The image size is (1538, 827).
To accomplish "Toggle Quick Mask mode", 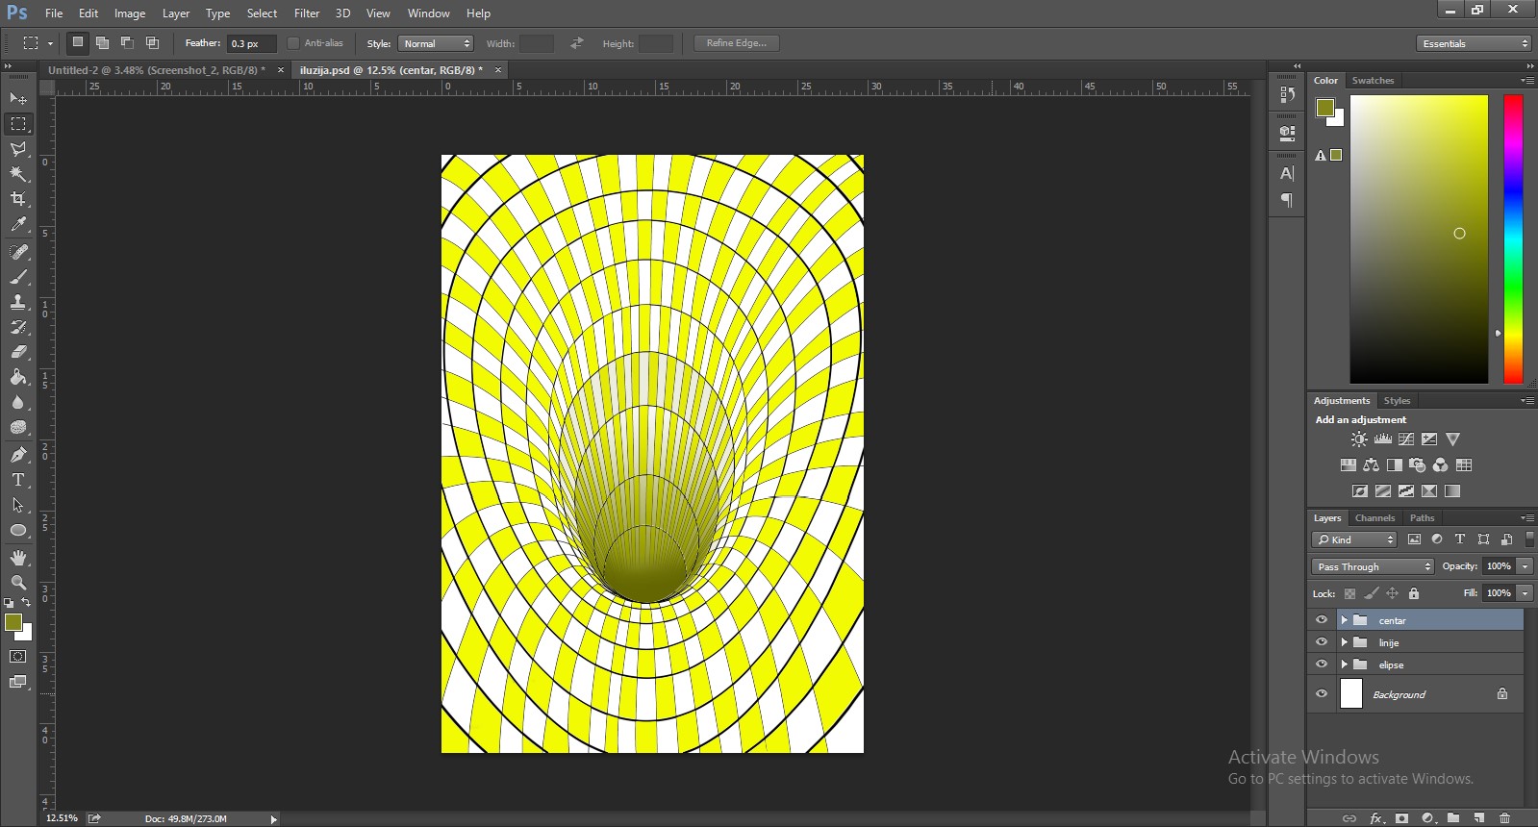I will tap(18, 657).
